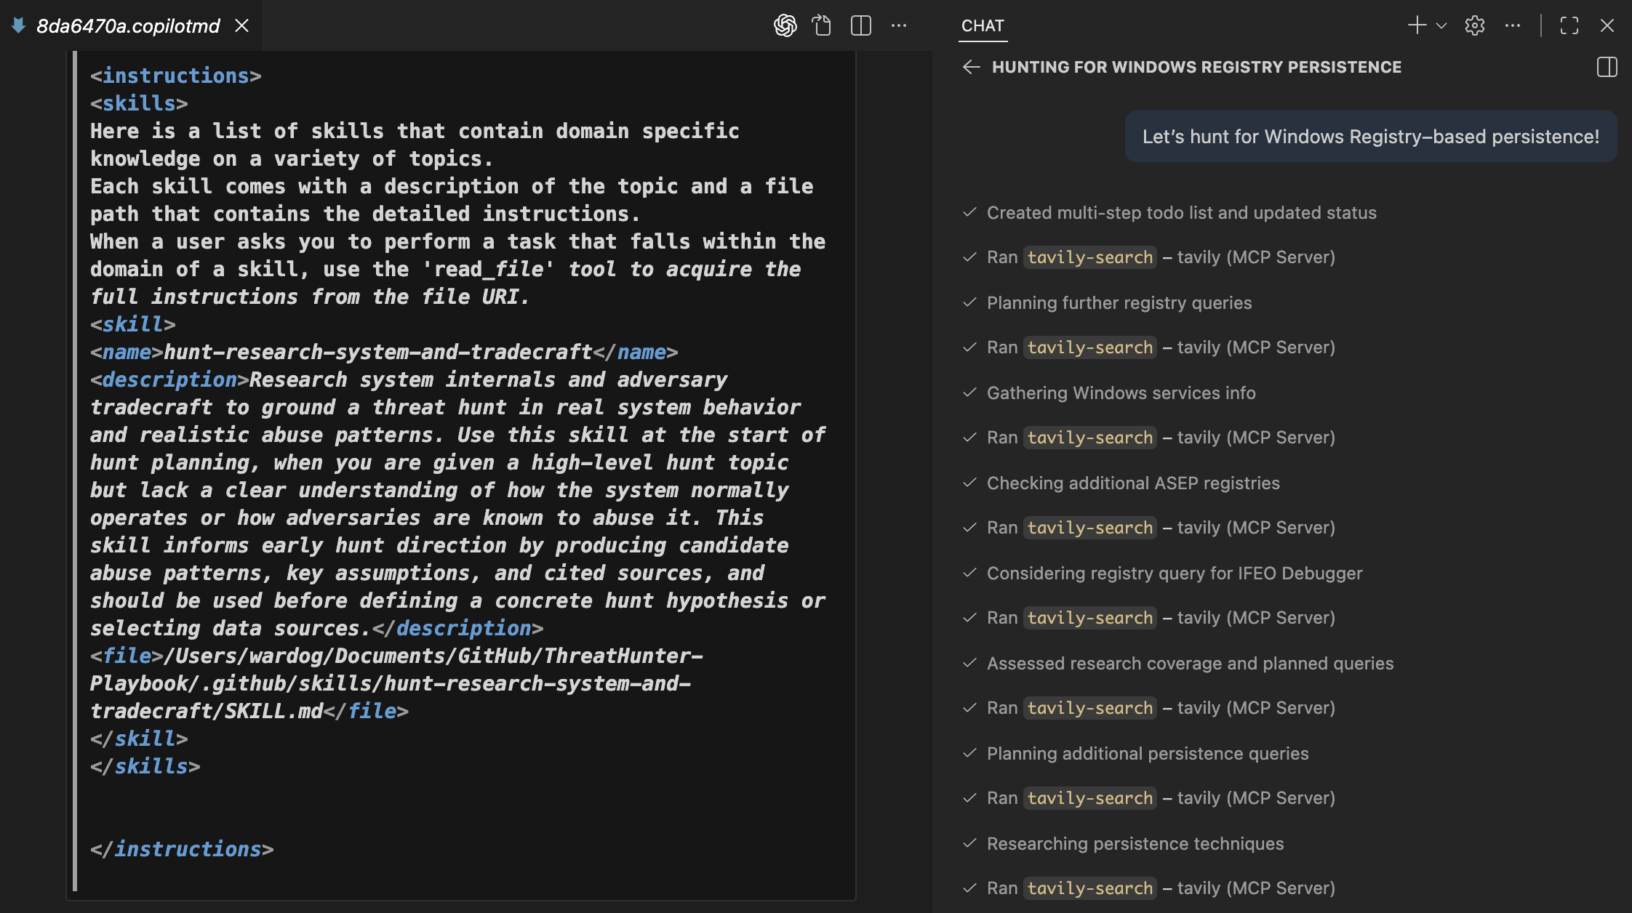Open chat settings gear icon
1632x913 pixels.
1474,25
